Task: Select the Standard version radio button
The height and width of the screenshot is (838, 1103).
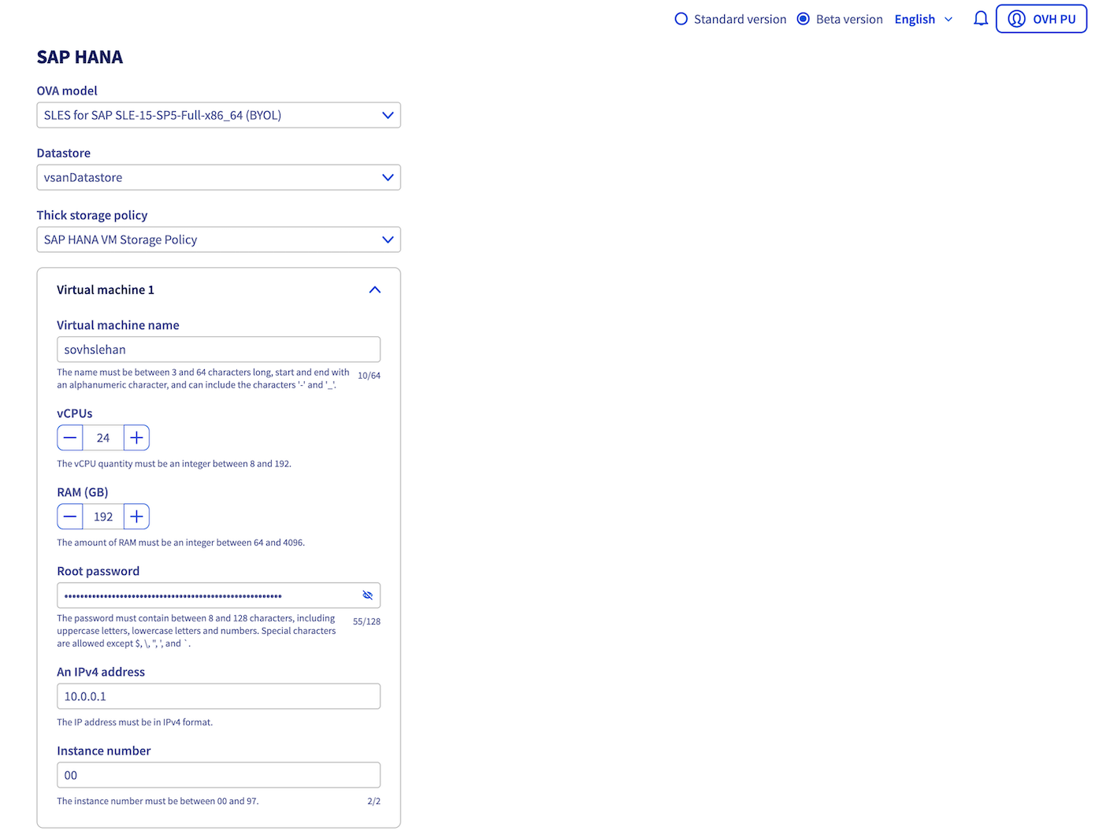Action: click(681, 19)
